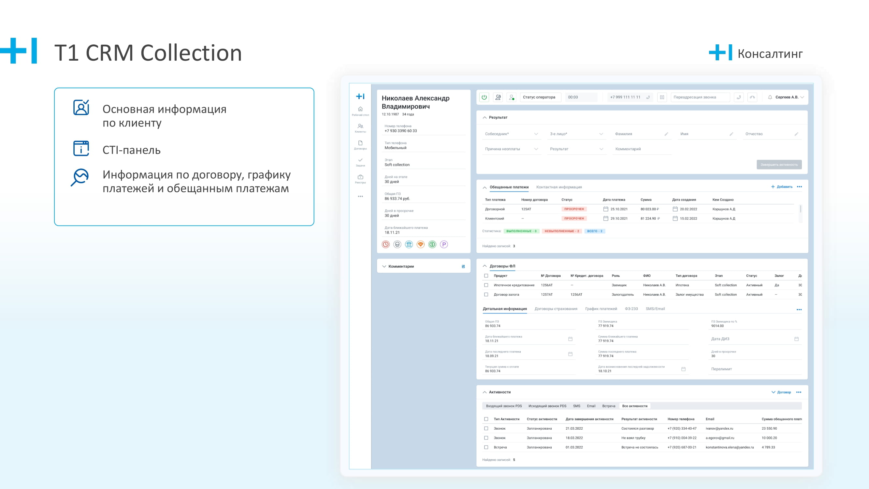Click the pause call icon in CTI panel
Image resolution: width=869 pixels, height=489 pixels.
coord(662,97)
